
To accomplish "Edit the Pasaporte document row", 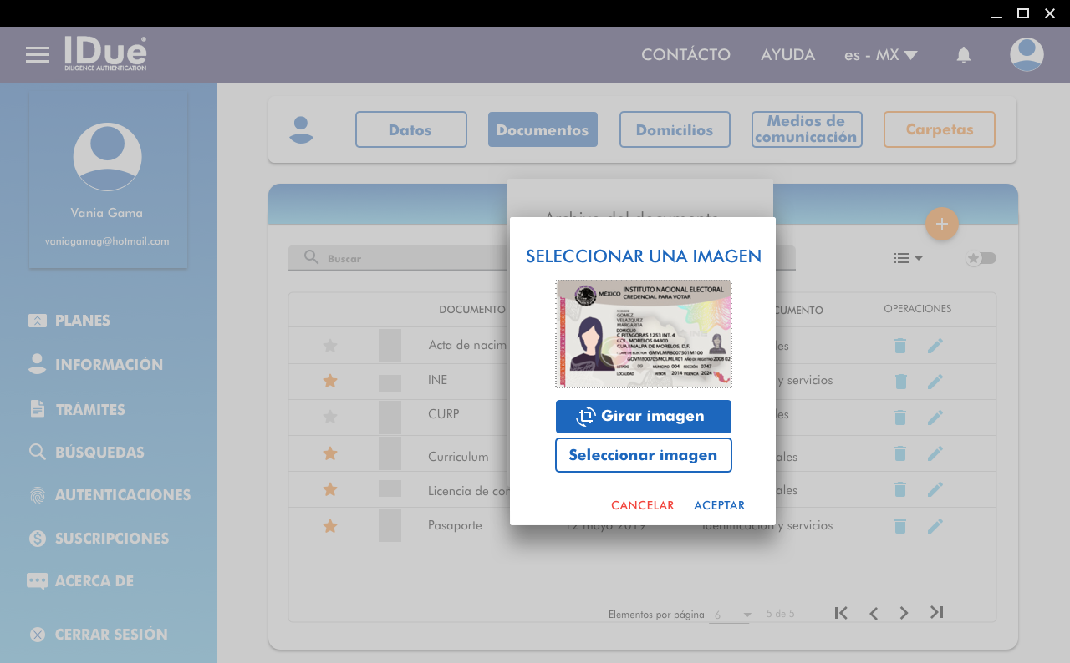I will tap(935, 526).
